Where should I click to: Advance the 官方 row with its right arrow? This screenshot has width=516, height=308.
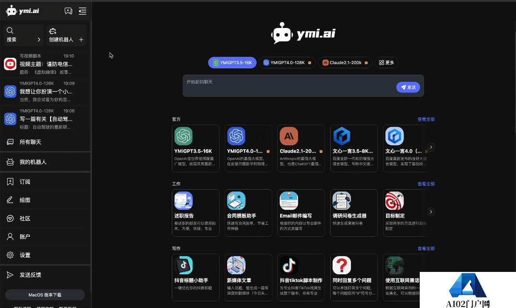pos(431,147)
